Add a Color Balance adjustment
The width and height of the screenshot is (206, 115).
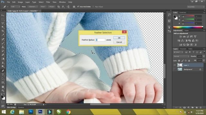pyautogui.click(x=183, y=41)
